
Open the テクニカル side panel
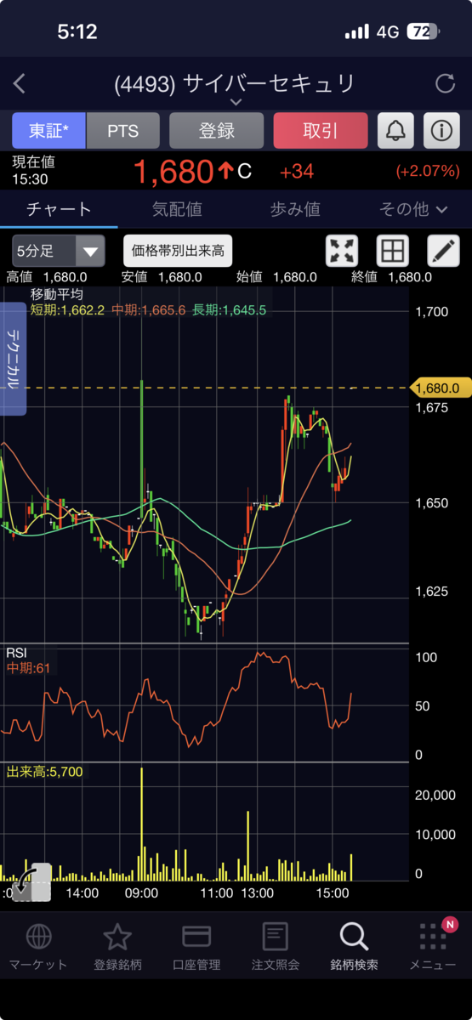(x=14, y=359)
